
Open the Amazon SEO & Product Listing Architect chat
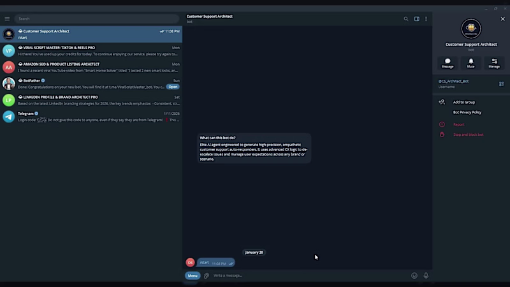(91, 68)
